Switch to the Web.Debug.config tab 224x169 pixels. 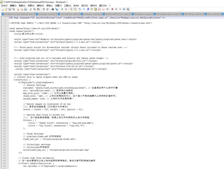point(192,14)
